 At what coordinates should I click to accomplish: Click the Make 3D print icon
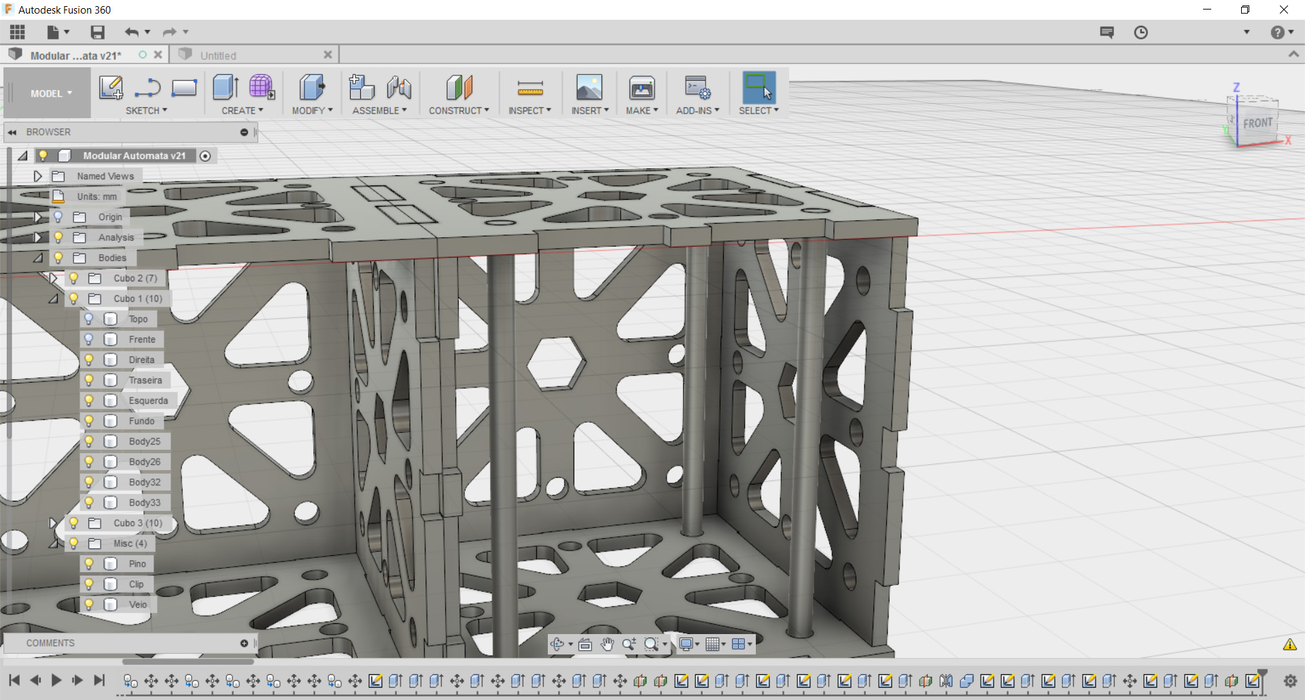pos(642,88)
